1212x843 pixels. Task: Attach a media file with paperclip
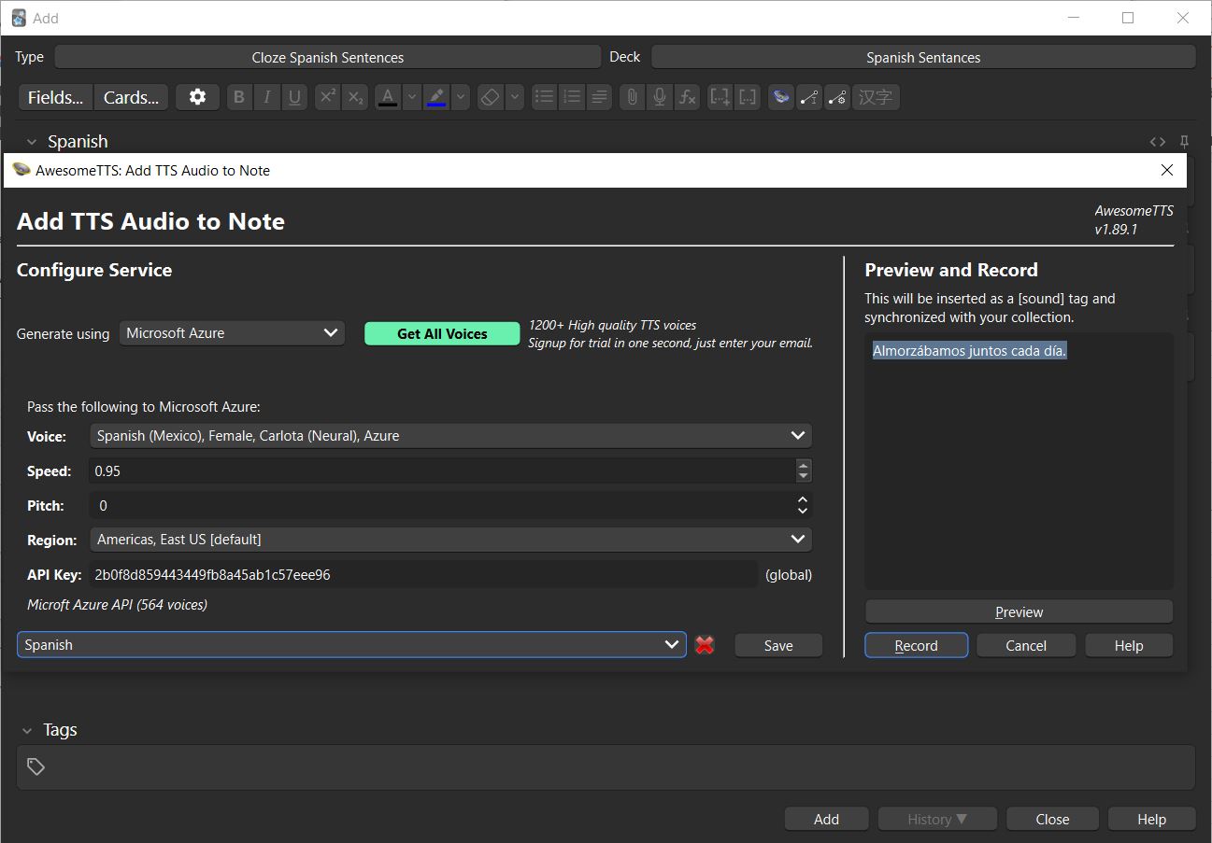point(633,97)
